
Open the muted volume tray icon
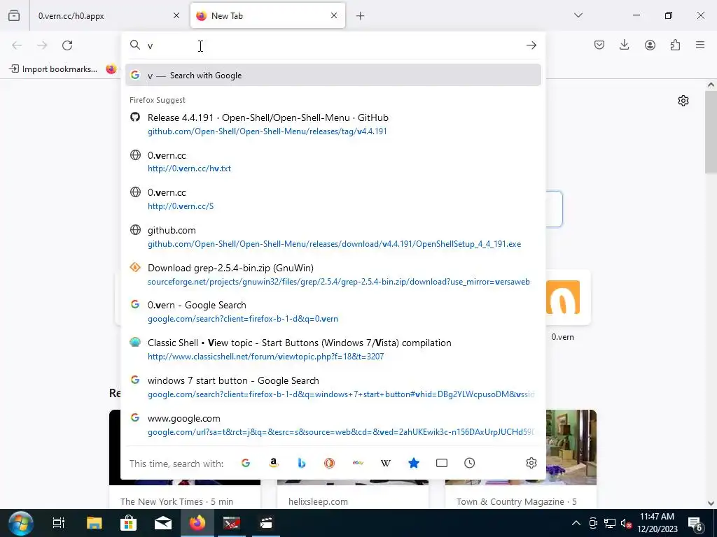tap(626, 523)
